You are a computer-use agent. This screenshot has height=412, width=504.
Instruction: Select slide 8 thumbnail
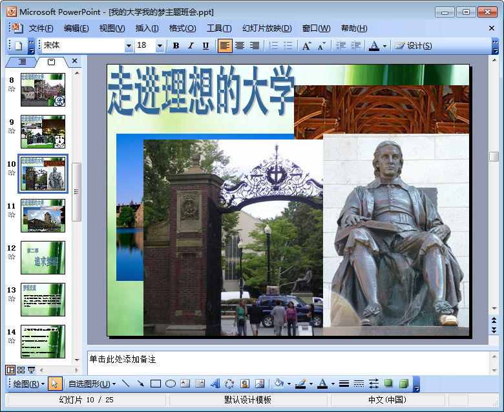pos(43,90)
